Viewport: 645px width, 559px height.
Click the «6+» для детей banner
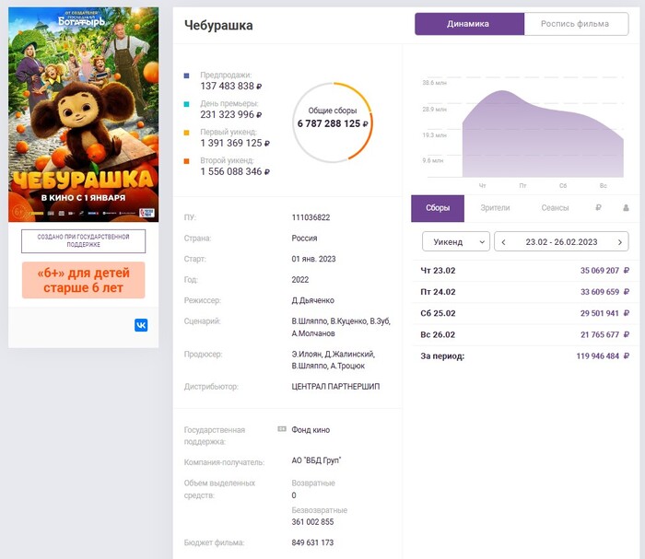coord(84,280)
